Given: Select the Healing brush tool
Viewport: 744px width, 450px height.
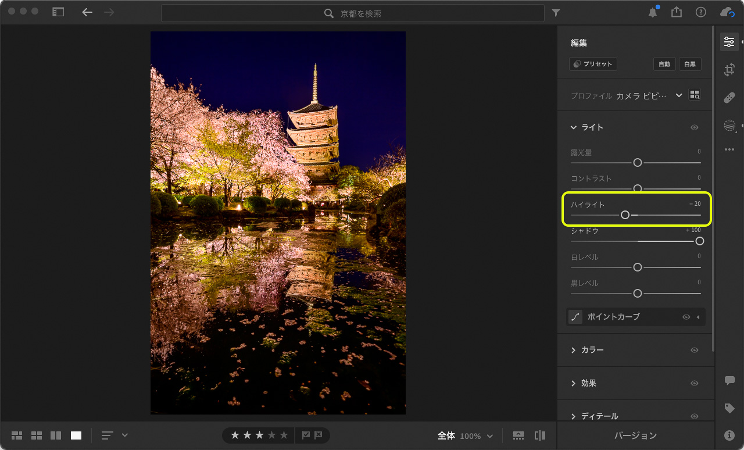Looking at the screenshot, I should click(x=729, y=98).
